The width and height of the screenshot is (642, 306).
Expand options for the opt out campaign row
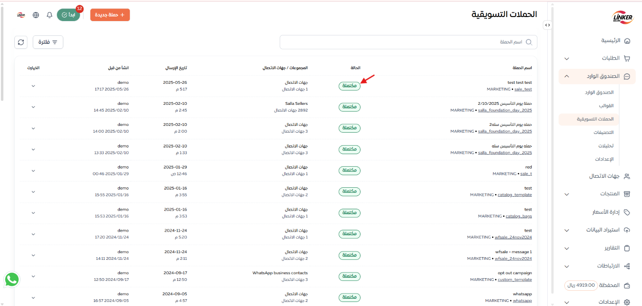tap(33, 276)
